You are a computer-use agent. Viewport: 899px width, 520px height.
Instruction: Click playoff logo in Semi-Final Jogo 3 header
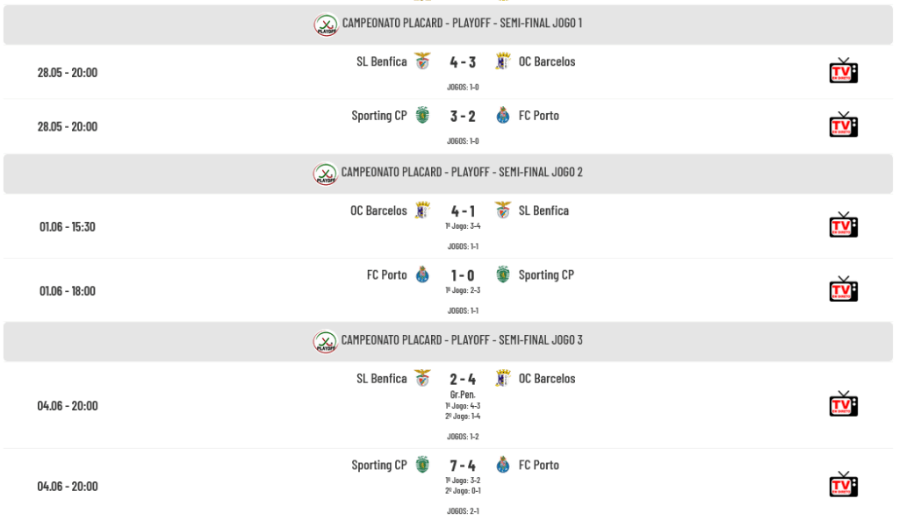pyautogui.click(x=325, y=341)
